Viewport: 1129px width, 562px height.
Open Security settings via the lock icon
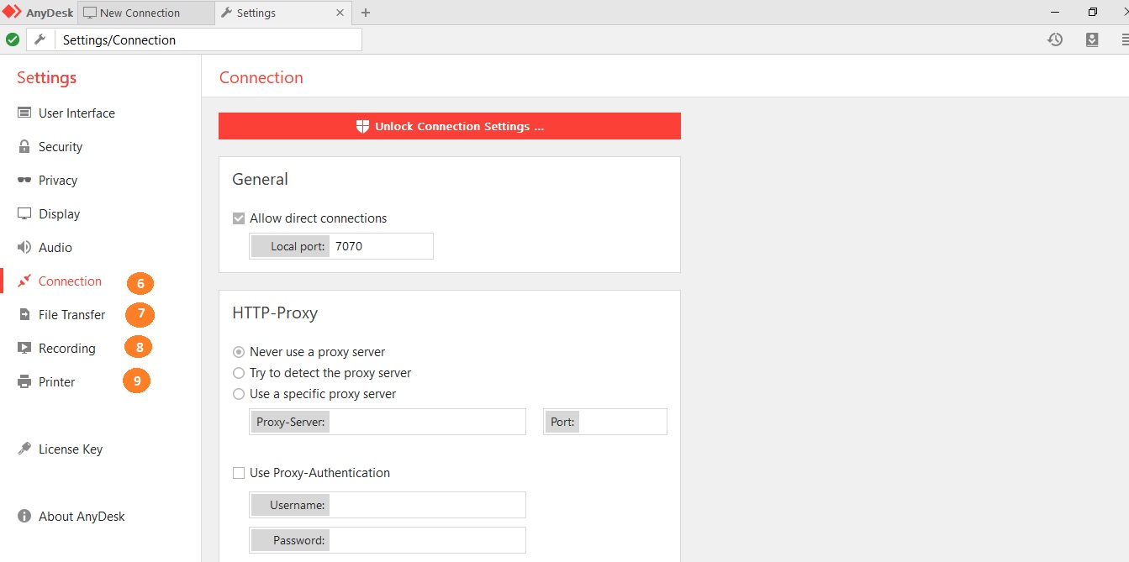coord(24,147)
